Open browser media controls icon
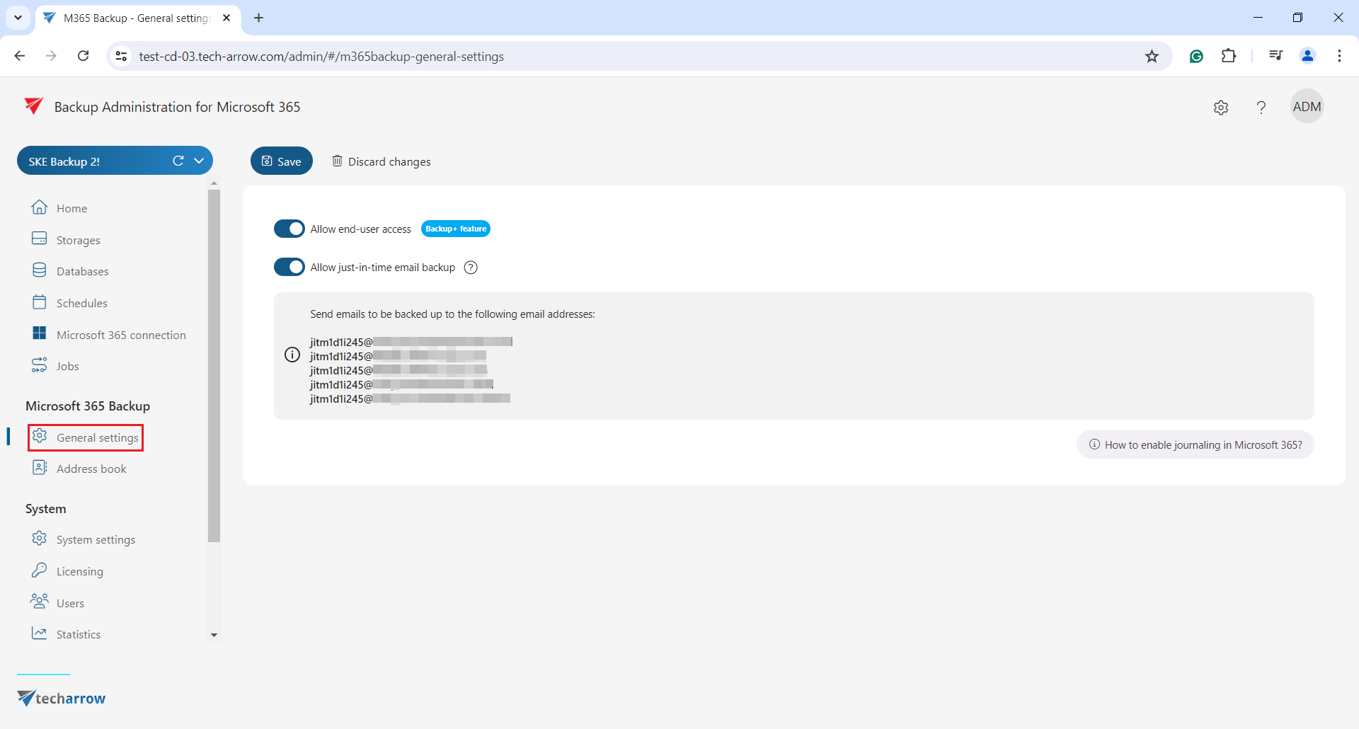 pos(1276,56)
